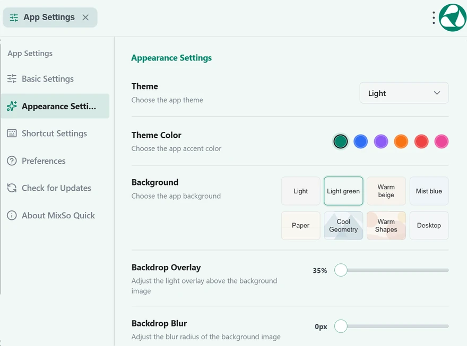Switch to the App Settings tab
The height and width of the screenshot is (346, 467).
tap(50, 17)
